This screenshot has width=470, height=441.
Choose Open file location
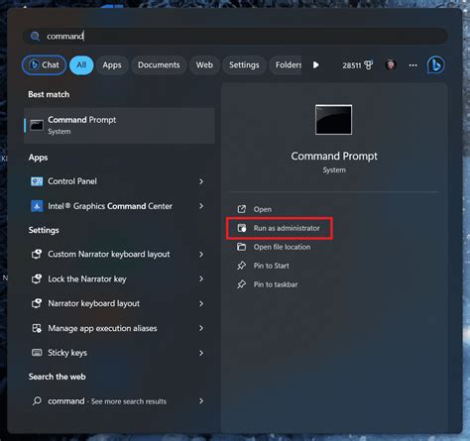point(282,247)
